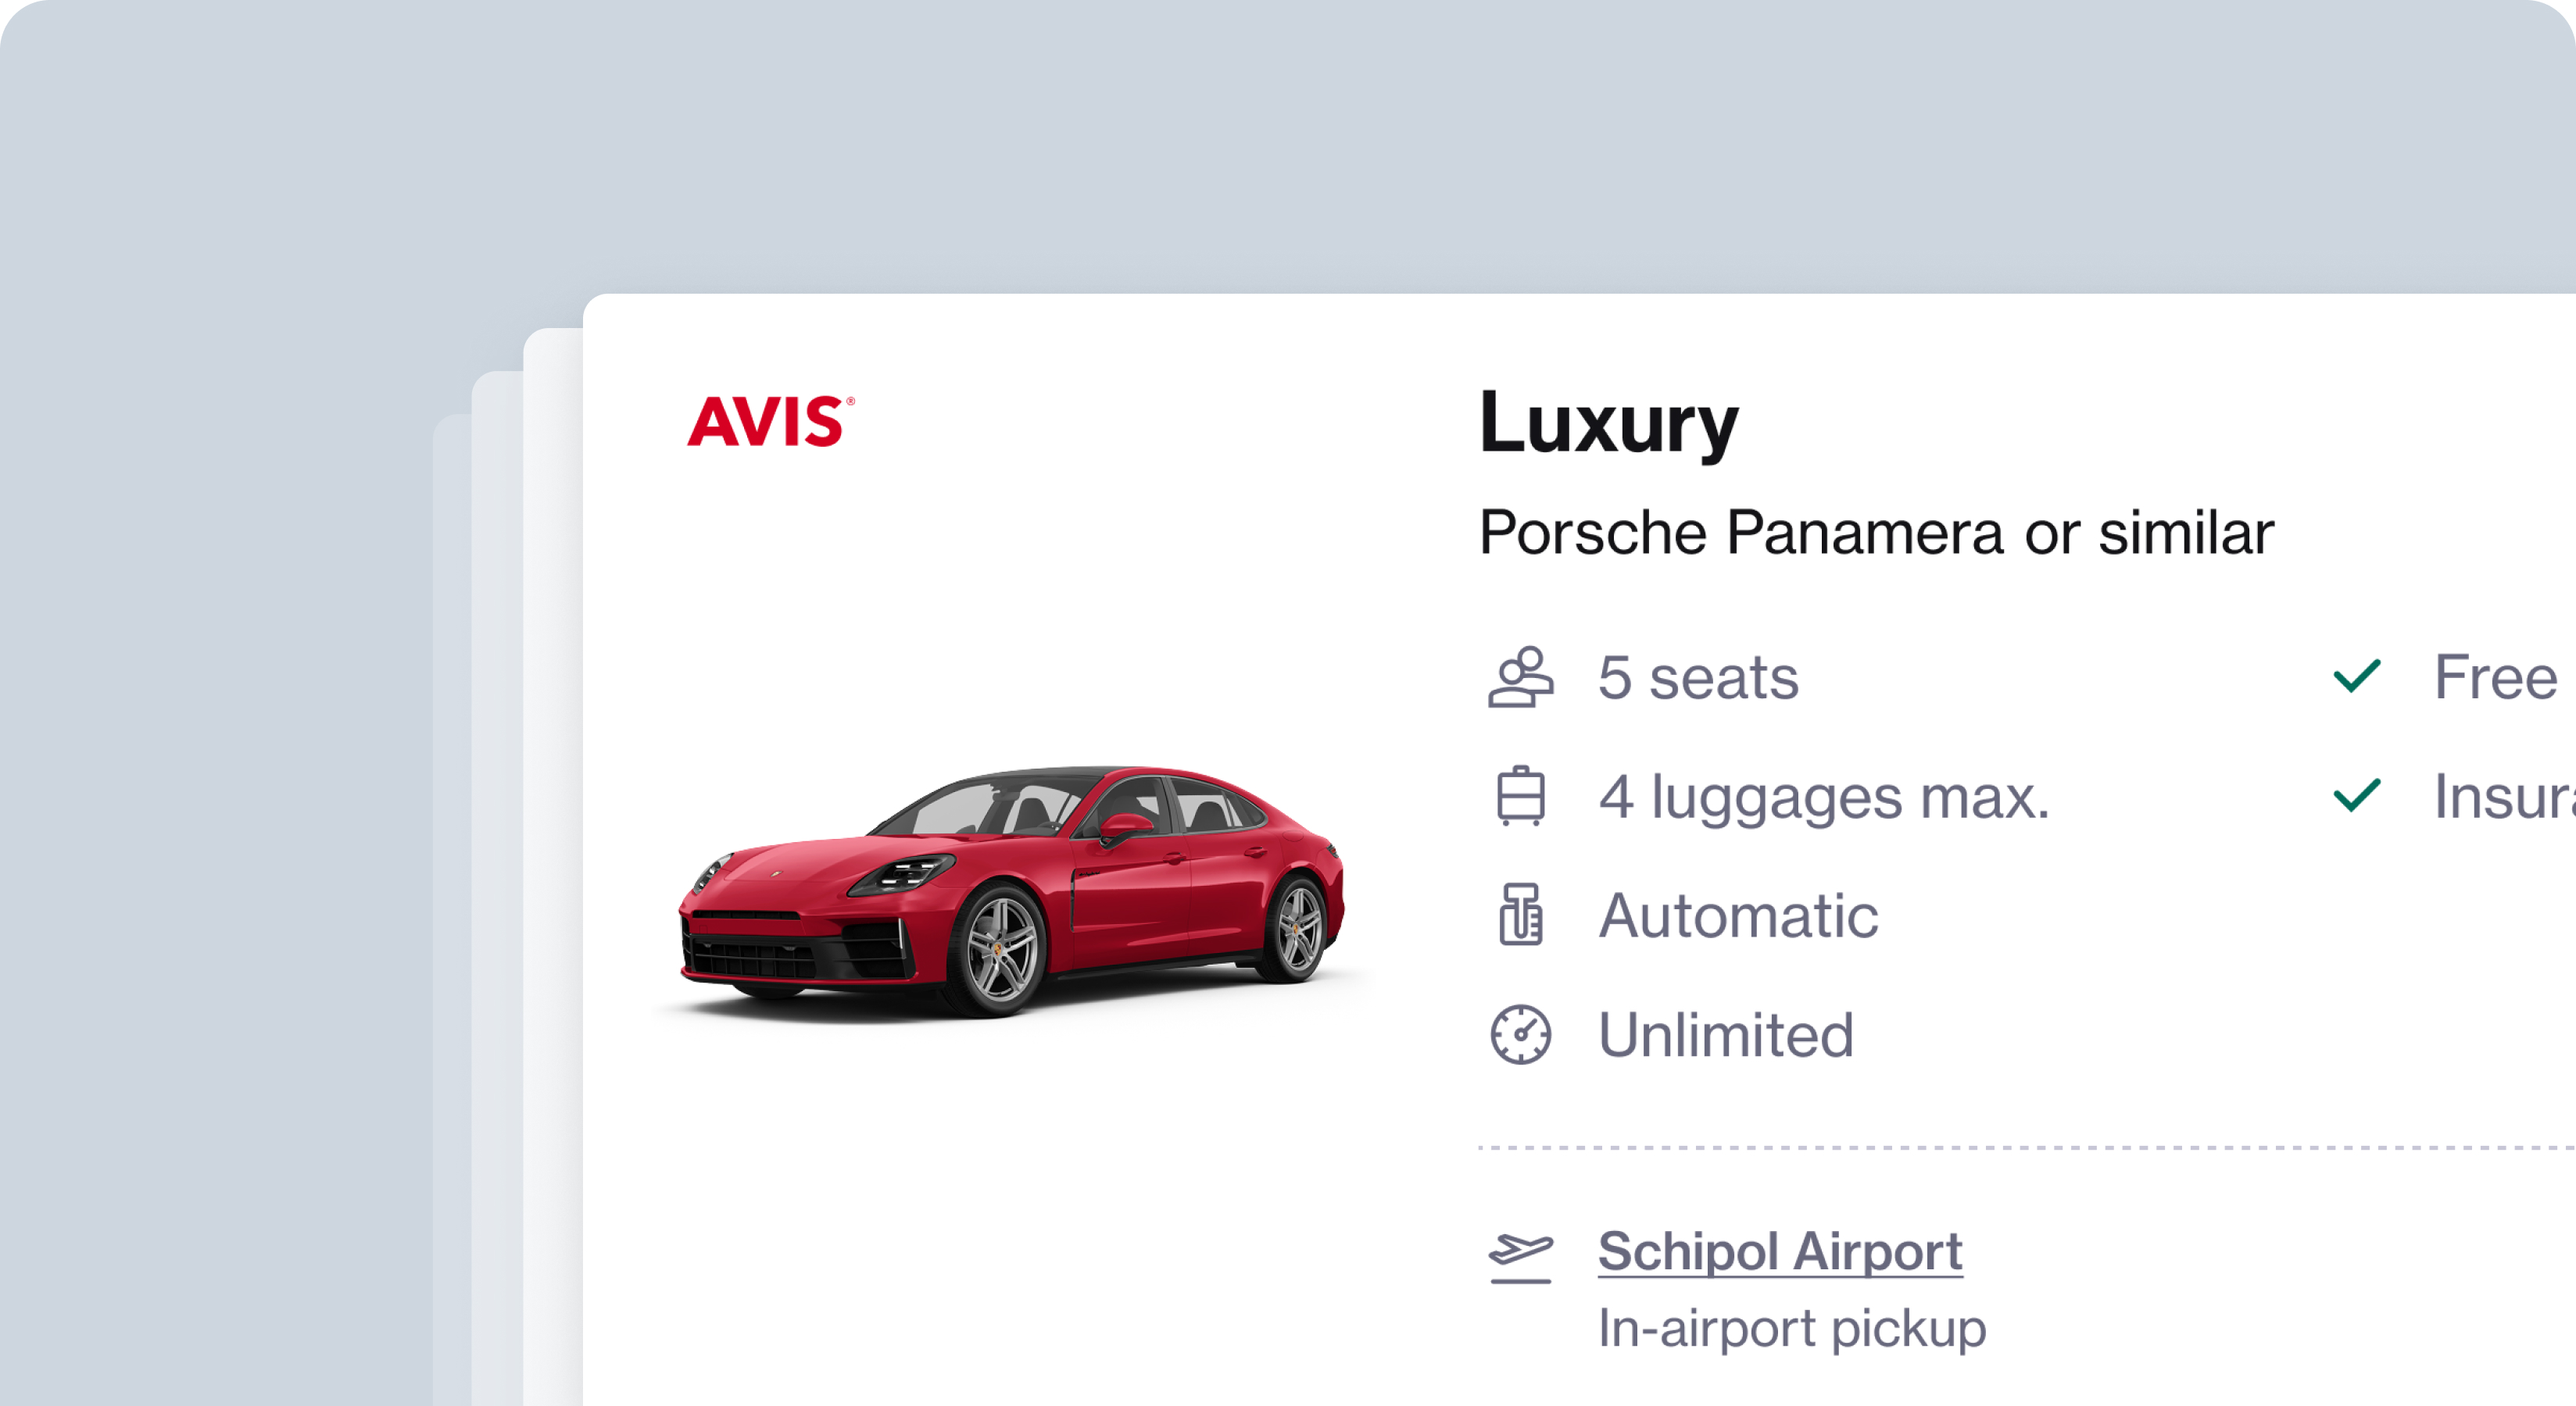Click the luggage suitcase icon
Screen dimensions: 2576x1406
(x=1520, y=795)
